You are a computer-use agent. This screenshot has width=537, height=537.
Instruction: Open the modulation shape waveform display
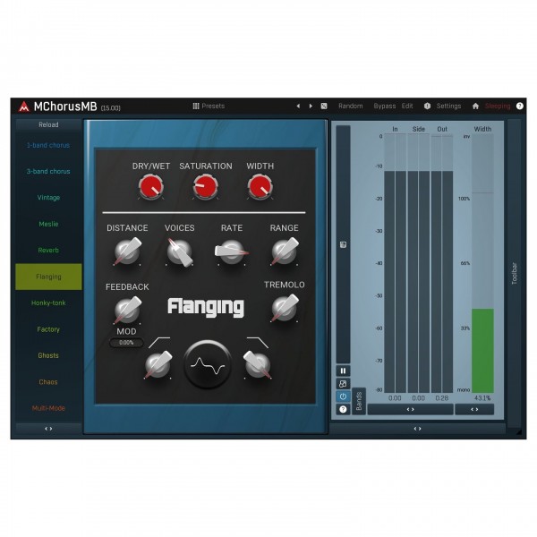click(207, 365)
